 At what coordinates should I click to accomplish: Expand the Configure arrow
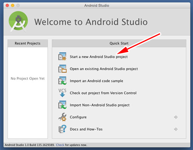[176, 117]
